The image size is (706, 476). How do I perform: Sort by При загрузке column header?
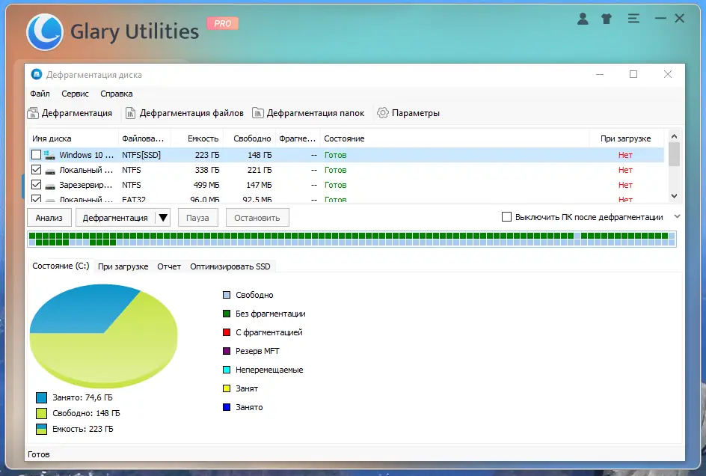tap(626, 138)
